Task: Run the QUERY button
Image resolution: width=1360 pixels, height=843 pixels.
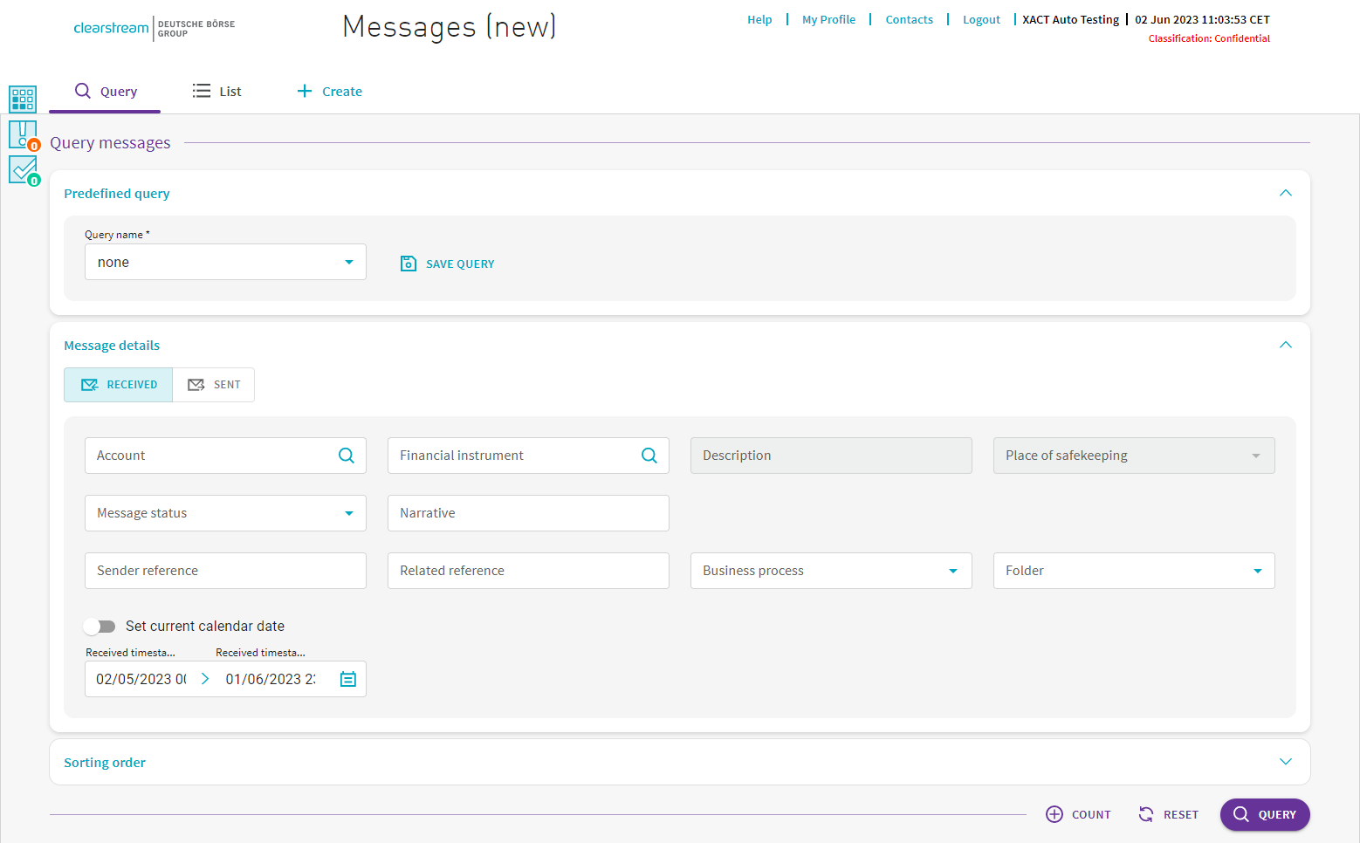Action: tap(1264, 814)
